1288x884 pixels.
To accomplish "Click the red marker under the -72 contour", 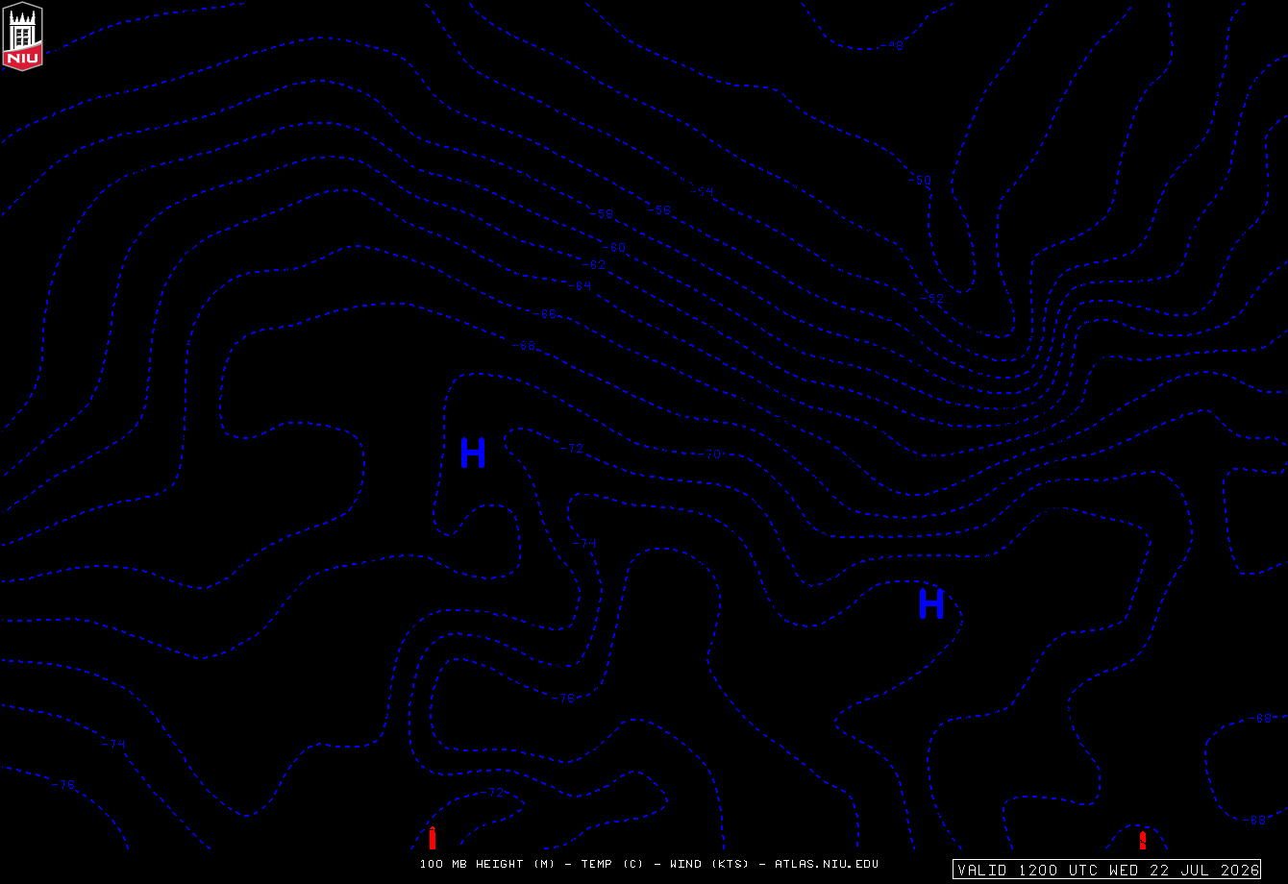I will (433, 838).
